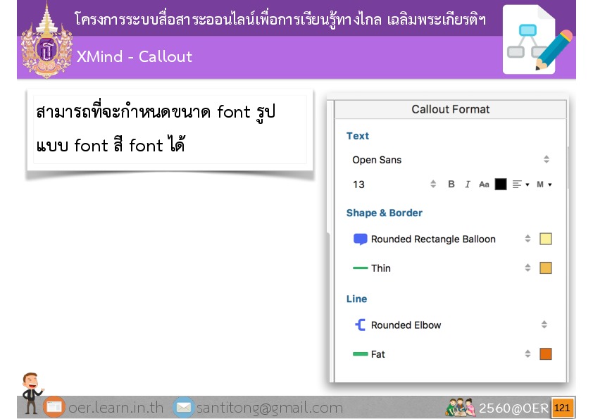This screenshot has height=419, width=593.
Task: Click the black text color swatch
Action: 501,185
